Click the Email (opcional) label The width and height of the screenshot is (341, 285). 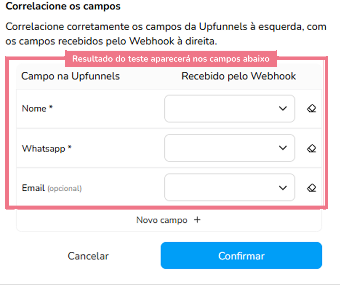pos(52,188)
